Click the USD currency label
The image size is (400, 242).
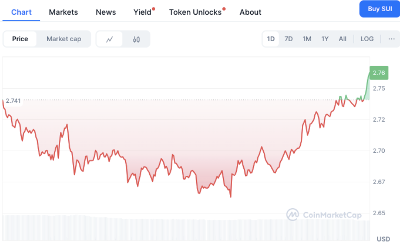383,239
